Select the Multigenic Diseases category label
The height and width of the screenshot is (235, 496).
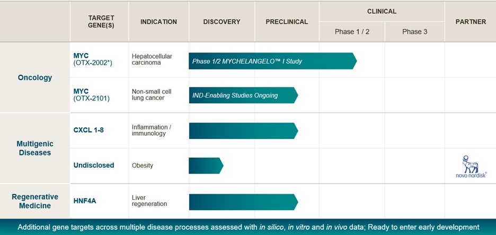(35, 148)
